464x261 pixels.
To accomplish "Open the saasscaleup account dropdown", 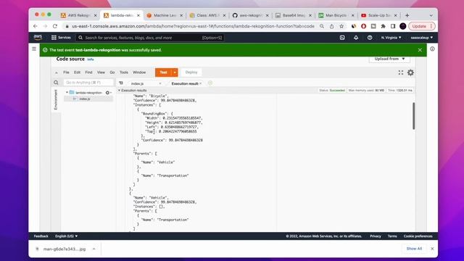I will pos(421,38).
